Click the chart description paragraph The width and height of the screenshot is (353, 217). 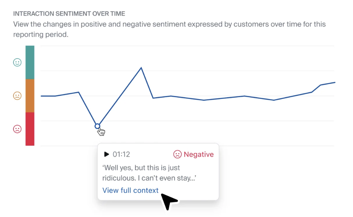169,29
